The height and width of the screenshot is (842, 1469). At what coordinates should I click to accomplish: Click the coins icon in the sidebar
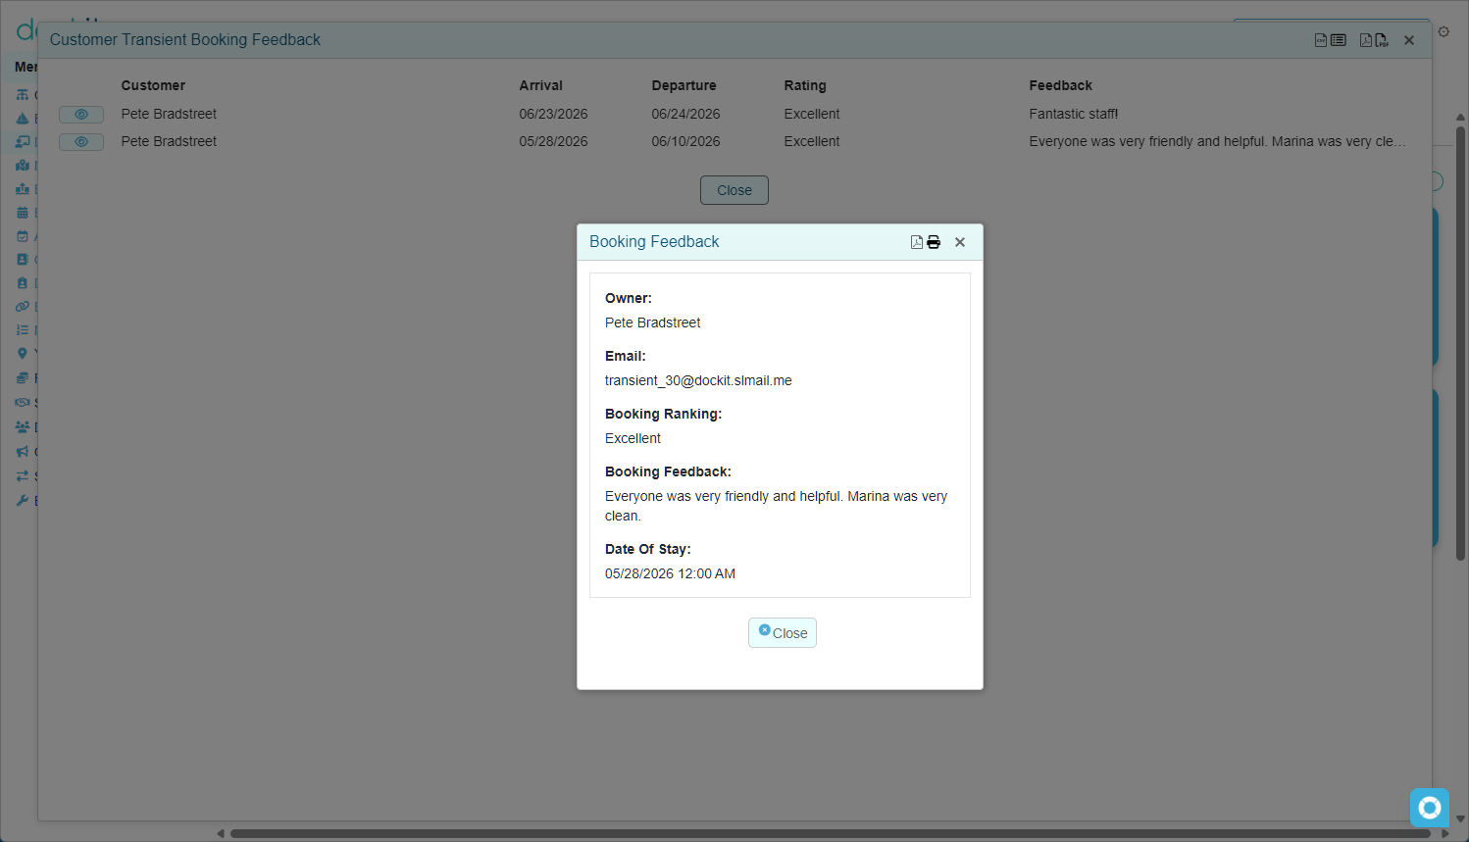[x=23, y=378]
